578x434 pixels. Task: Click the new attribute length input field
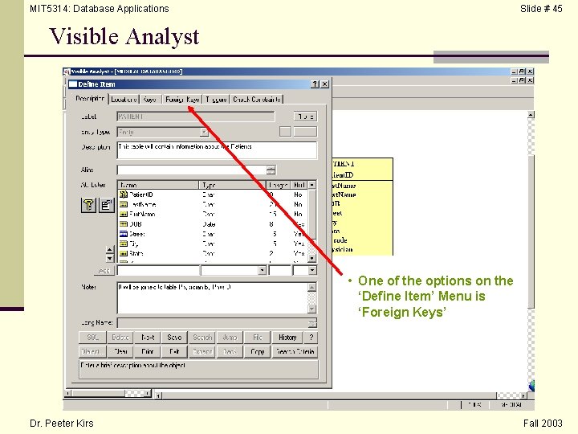(x=280, y=270)
